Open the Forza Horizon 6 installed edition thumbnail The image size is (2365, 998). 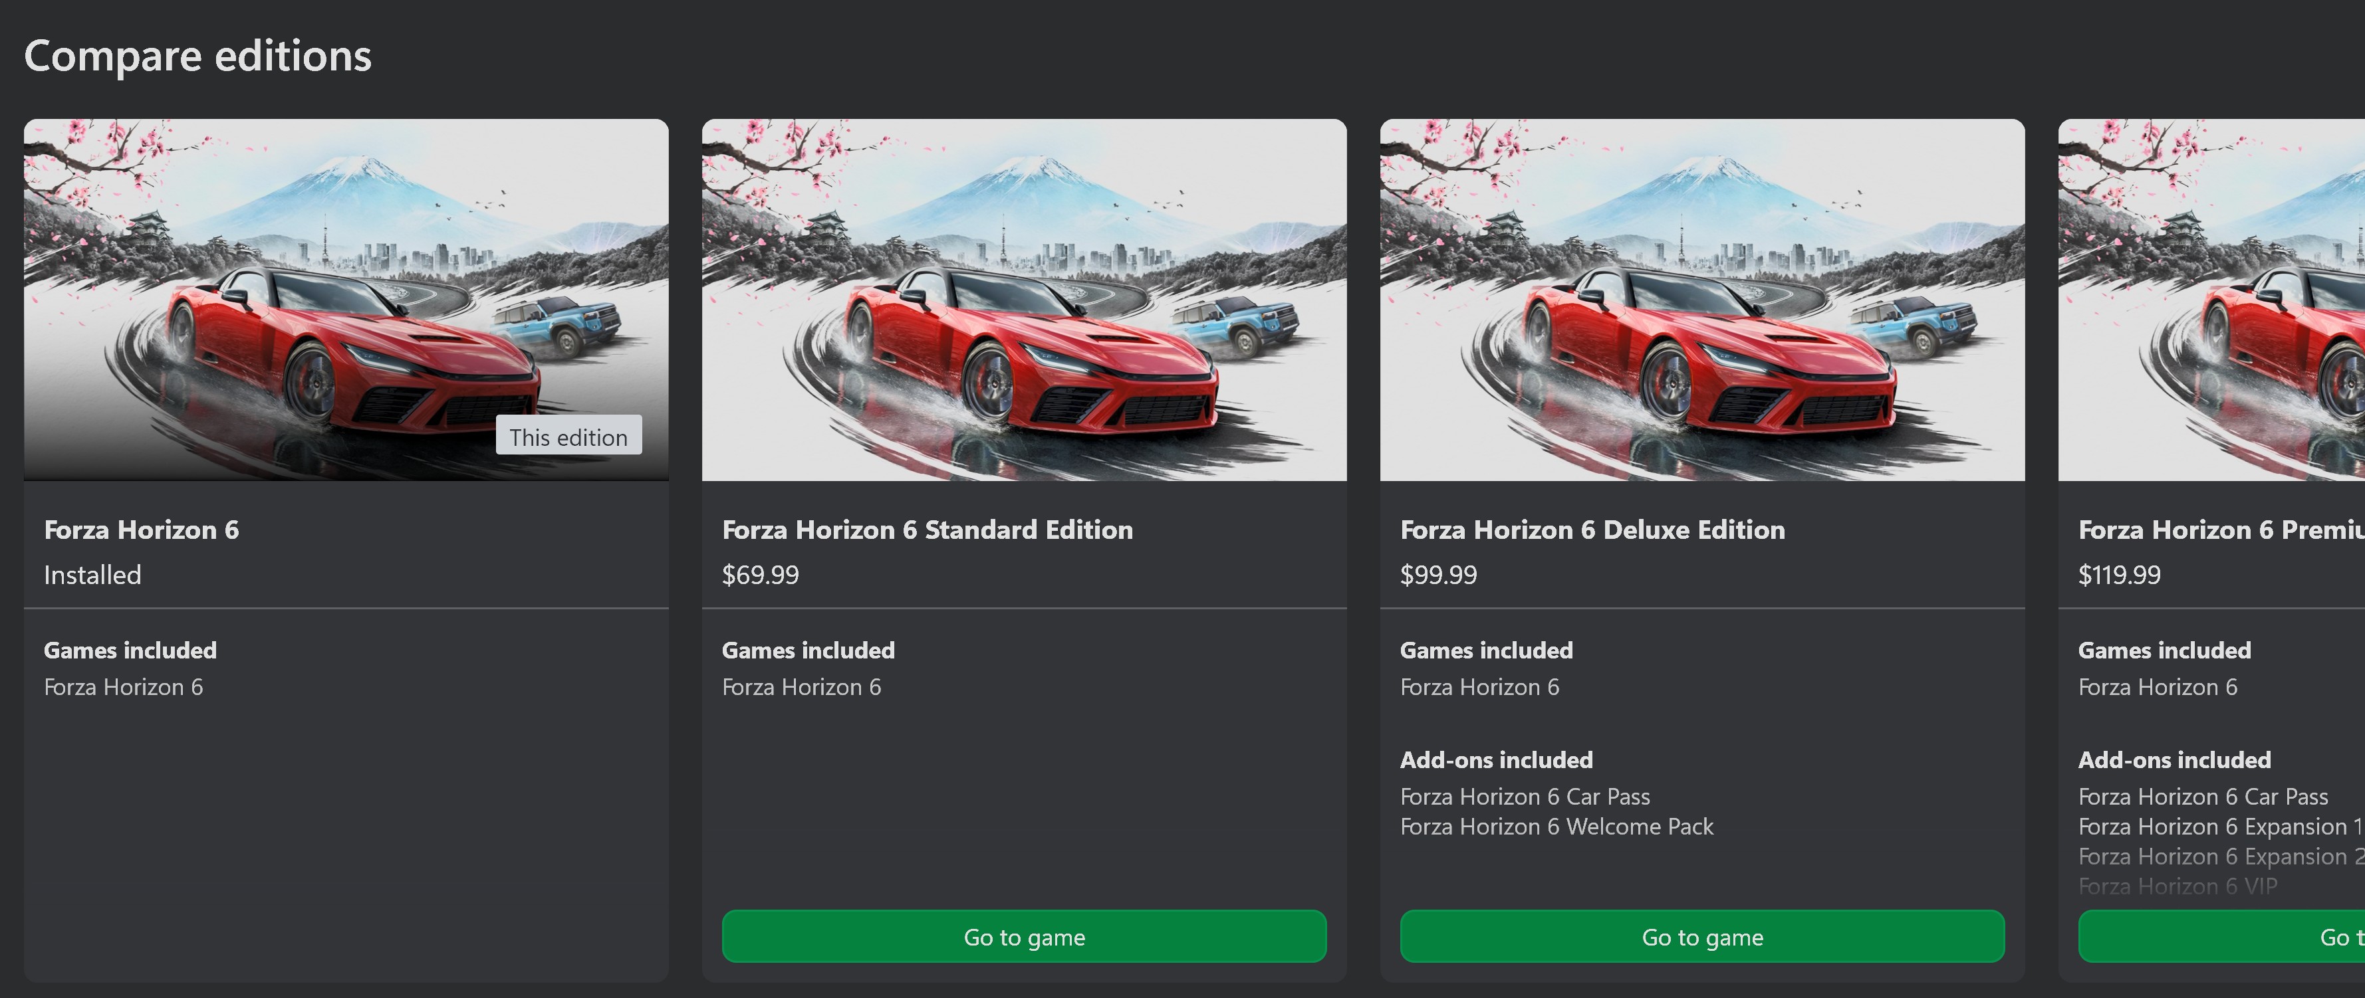(346, 300)
